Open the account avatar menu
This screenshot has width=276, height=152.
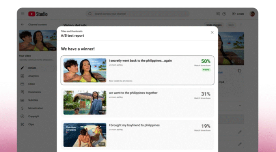point(252,14)
